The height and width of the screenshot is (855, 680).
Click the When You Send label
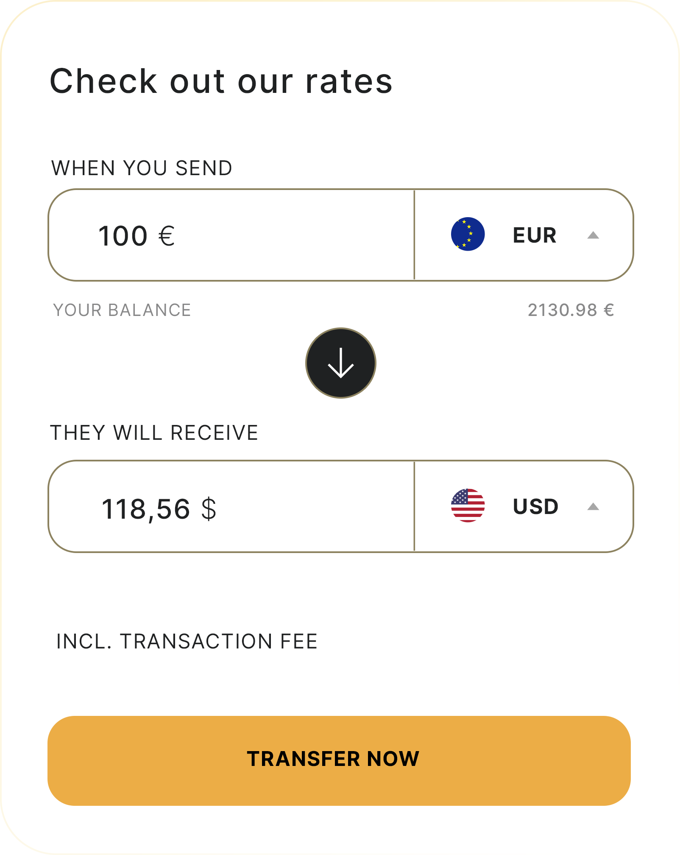pos(142,168)
